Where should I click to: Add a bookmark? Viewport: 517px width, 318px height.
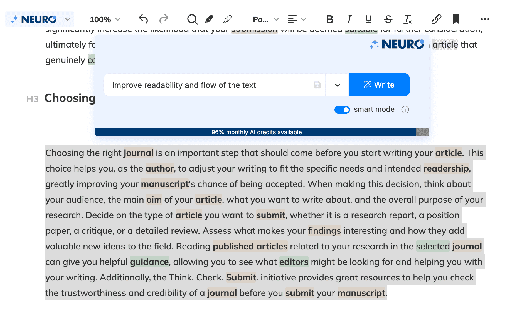click(x=456, y=19)
